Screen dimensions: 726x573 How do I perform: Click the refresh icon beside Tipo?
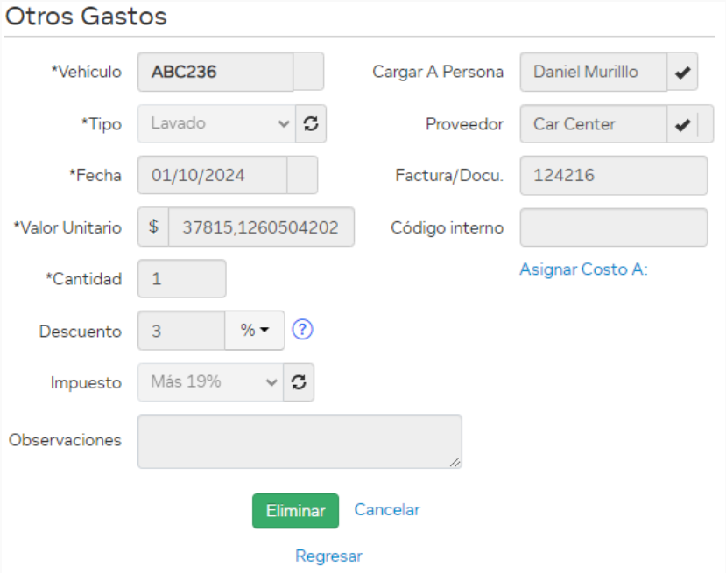310,123
